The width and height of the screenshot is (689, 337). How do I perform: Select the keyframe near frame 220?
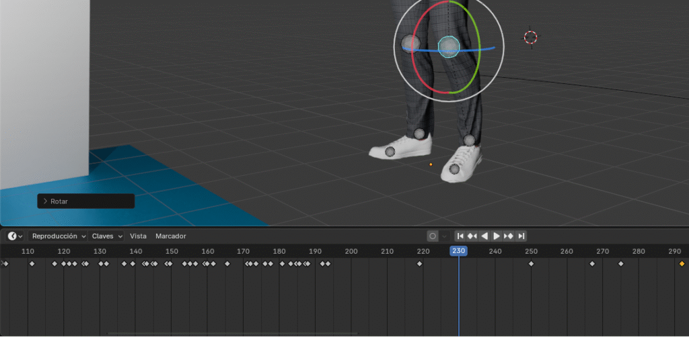(419, 264)
